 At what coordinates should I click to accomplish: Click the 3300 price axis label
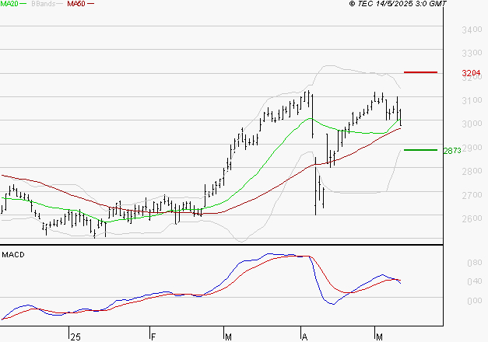[472, 53]
